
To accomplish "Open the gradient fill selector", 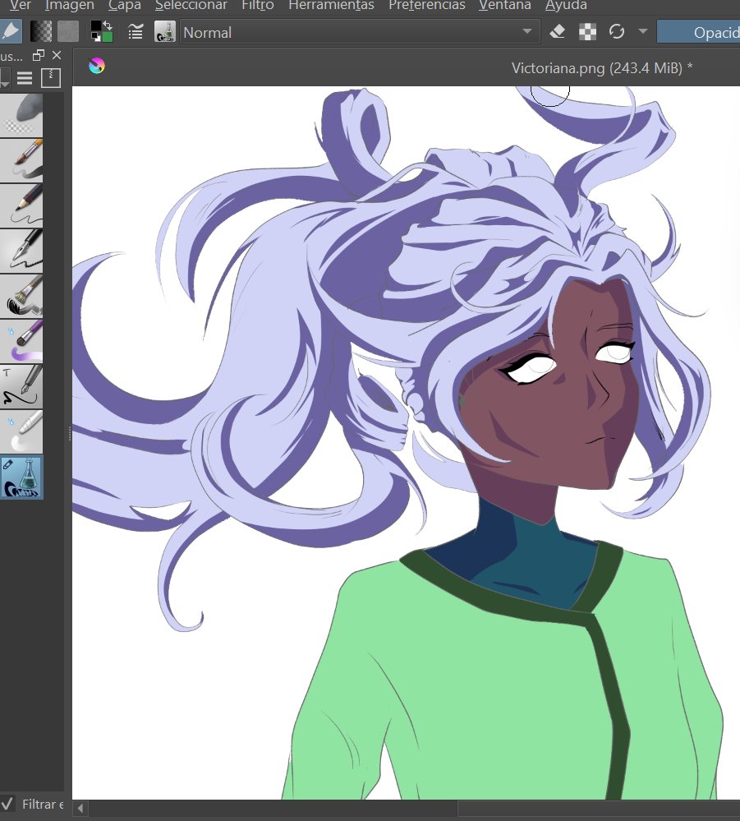I will 41,31.
